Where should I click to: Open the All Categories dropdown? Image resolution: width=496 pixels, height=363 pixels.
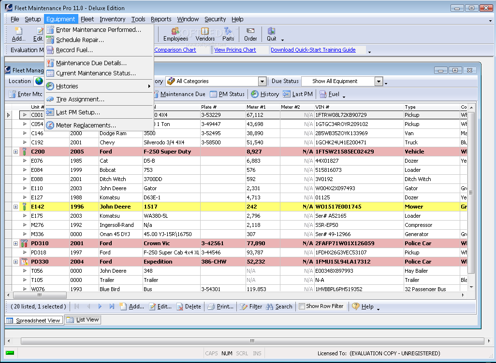[x=262, y=82]
